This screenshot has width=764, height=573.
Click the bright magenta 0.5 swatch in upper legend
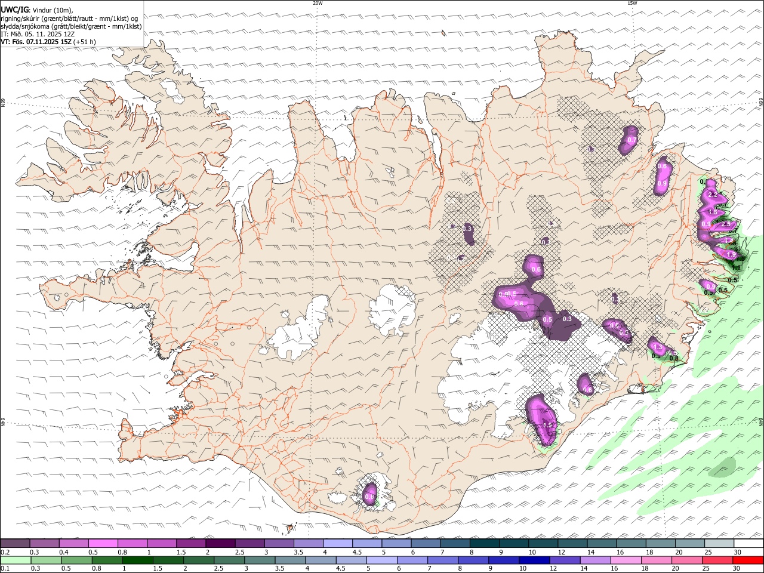click(x=103, y=544)
